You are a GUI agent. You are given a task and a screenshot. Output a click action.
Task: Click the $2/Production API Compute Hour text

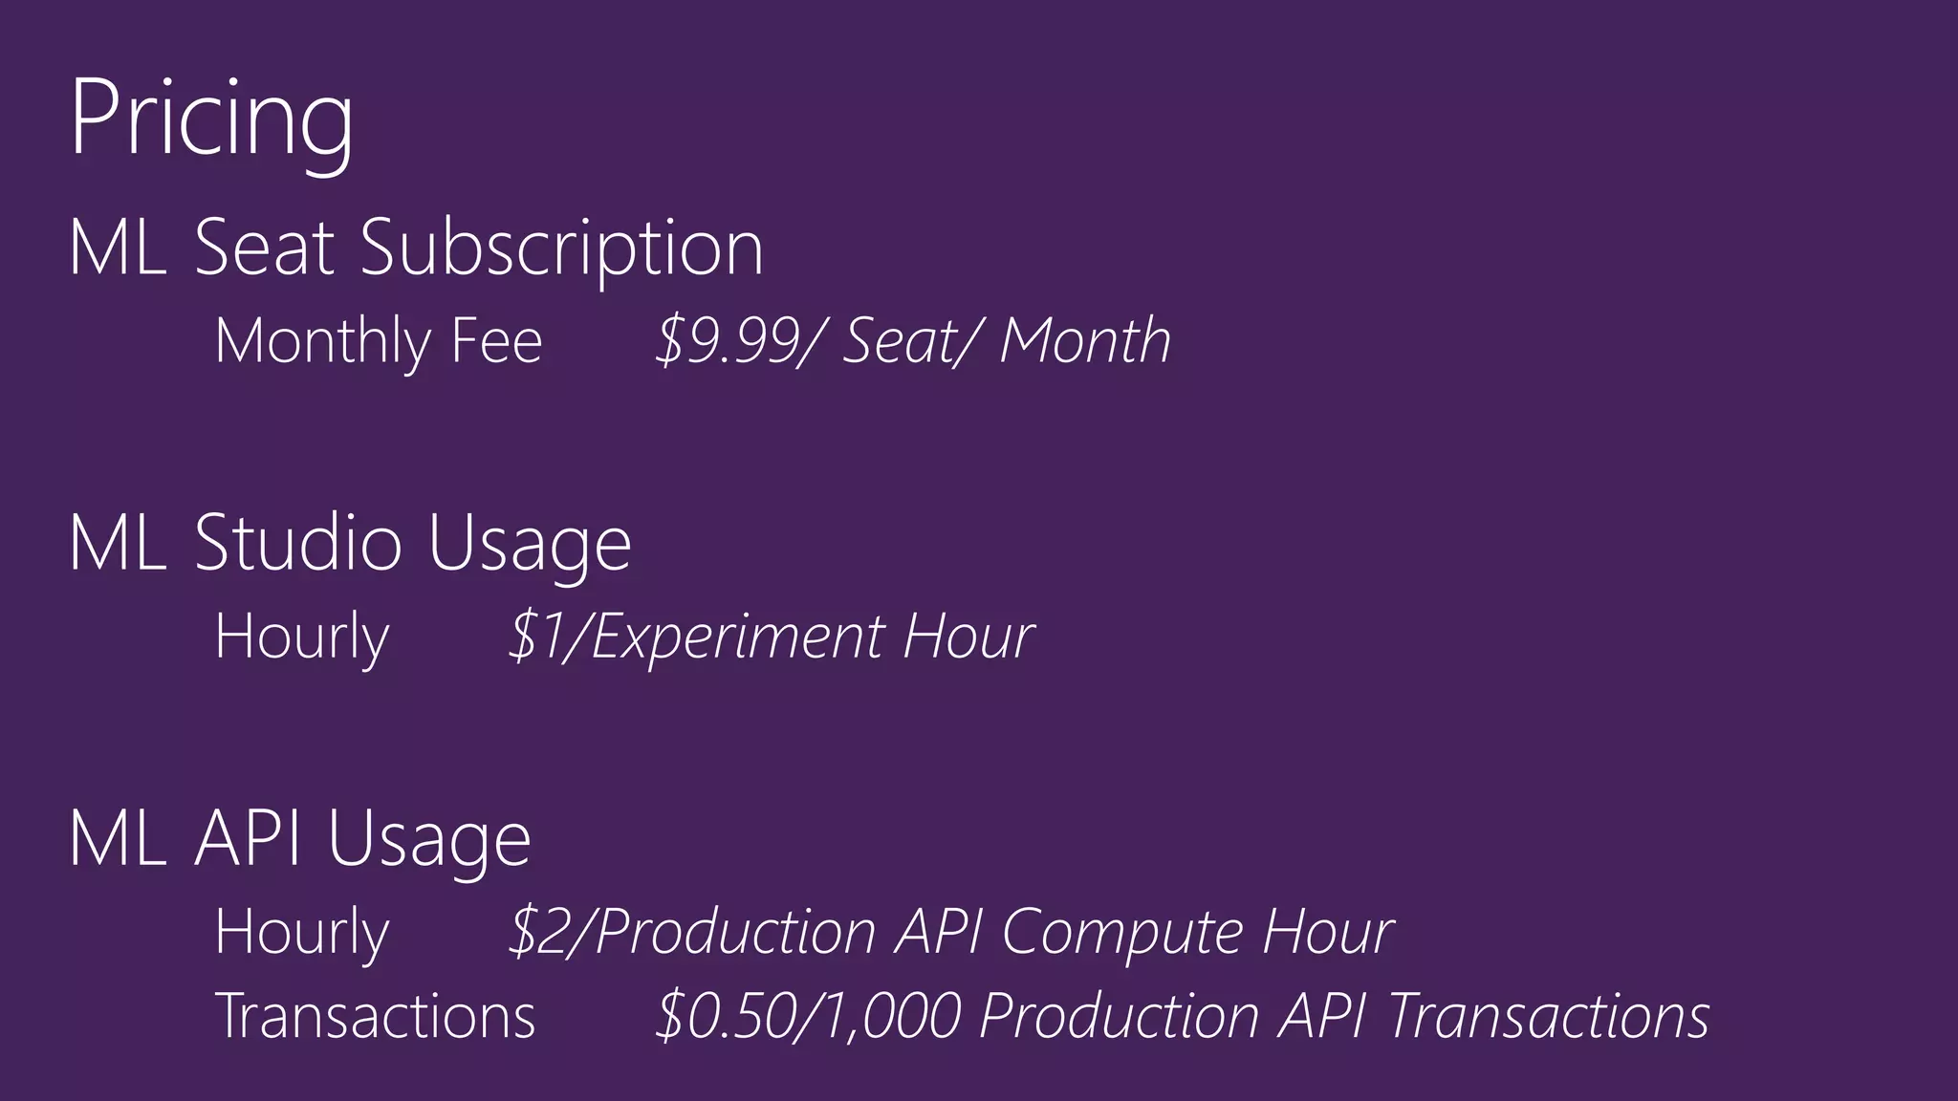950,932
